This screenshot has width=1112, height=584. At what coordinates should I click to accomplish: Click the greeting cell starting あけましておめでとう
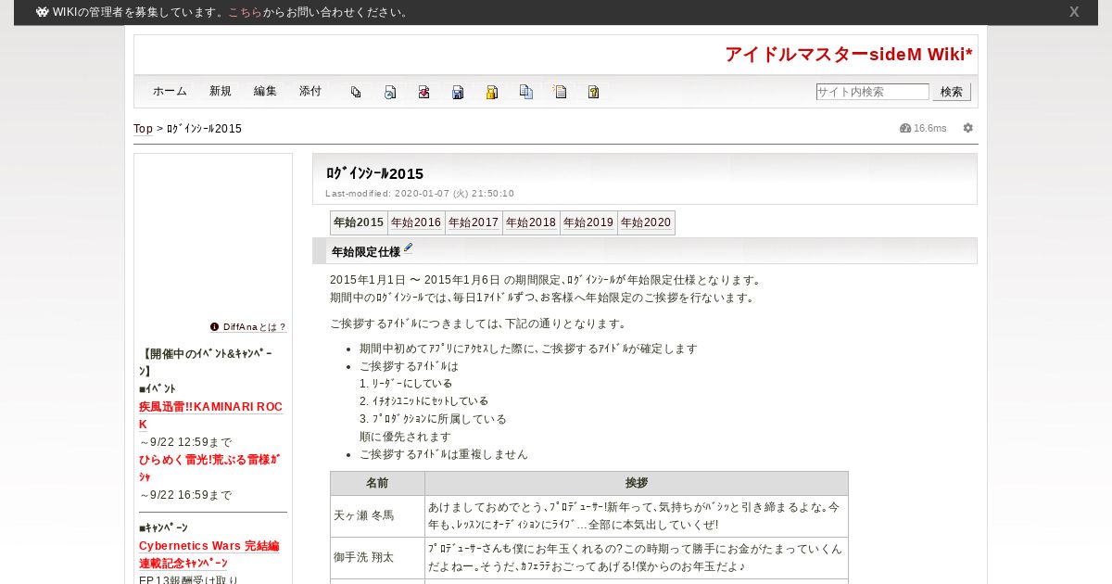tap(637, 516)
